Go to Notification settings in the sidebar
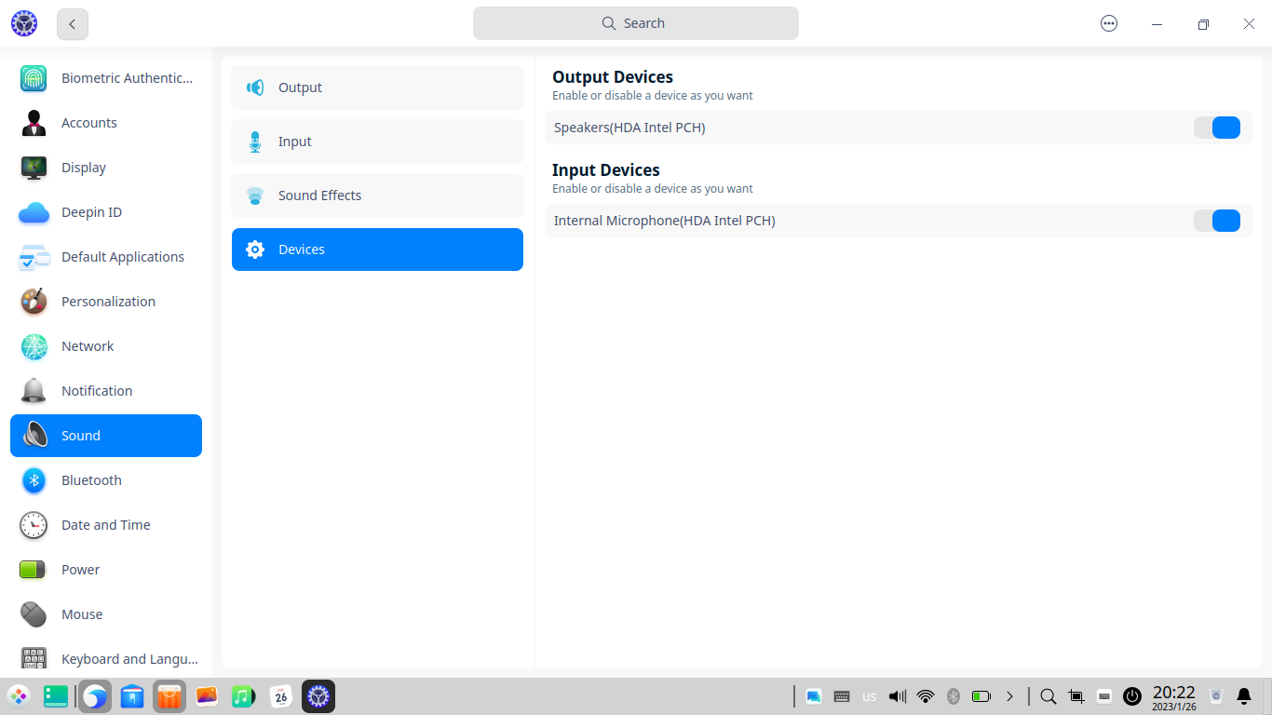This screenshot has width=1272, height=715. (x=106, y=391)
